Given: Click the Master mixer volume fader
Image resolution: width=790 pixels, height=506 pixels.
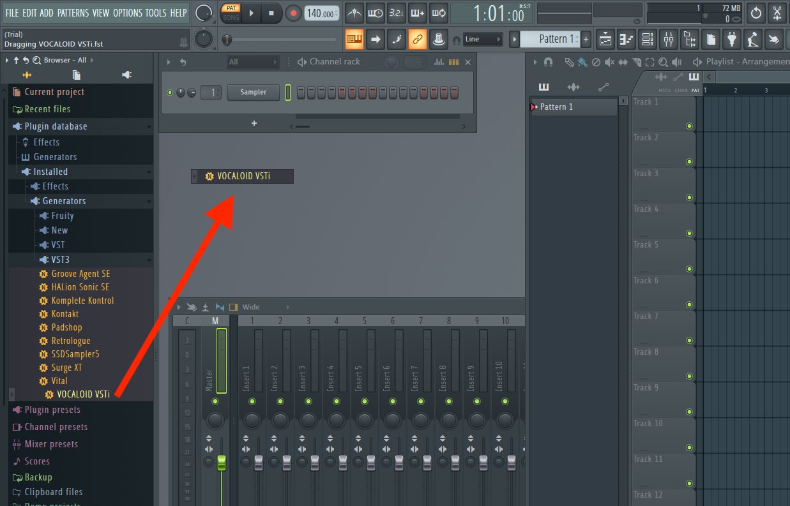Looking at the screenshot, I should [x=222, y=463].
